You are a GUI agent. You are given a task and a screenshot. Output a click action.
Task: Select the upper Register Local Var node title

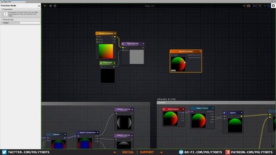tap(124, 109)
